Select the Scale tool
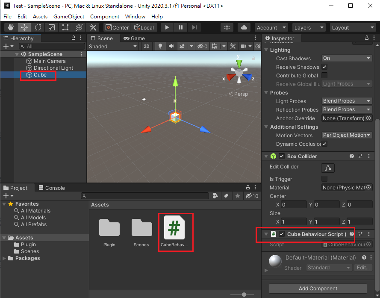This screenshot has width=380, height=298. coord(51,27)
